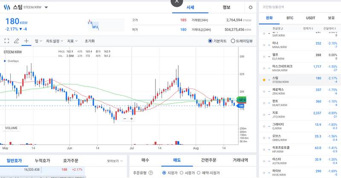Screen dimensions: 341x178
Task: Open the 거래내역 tab
Action: tap(240, 160)
